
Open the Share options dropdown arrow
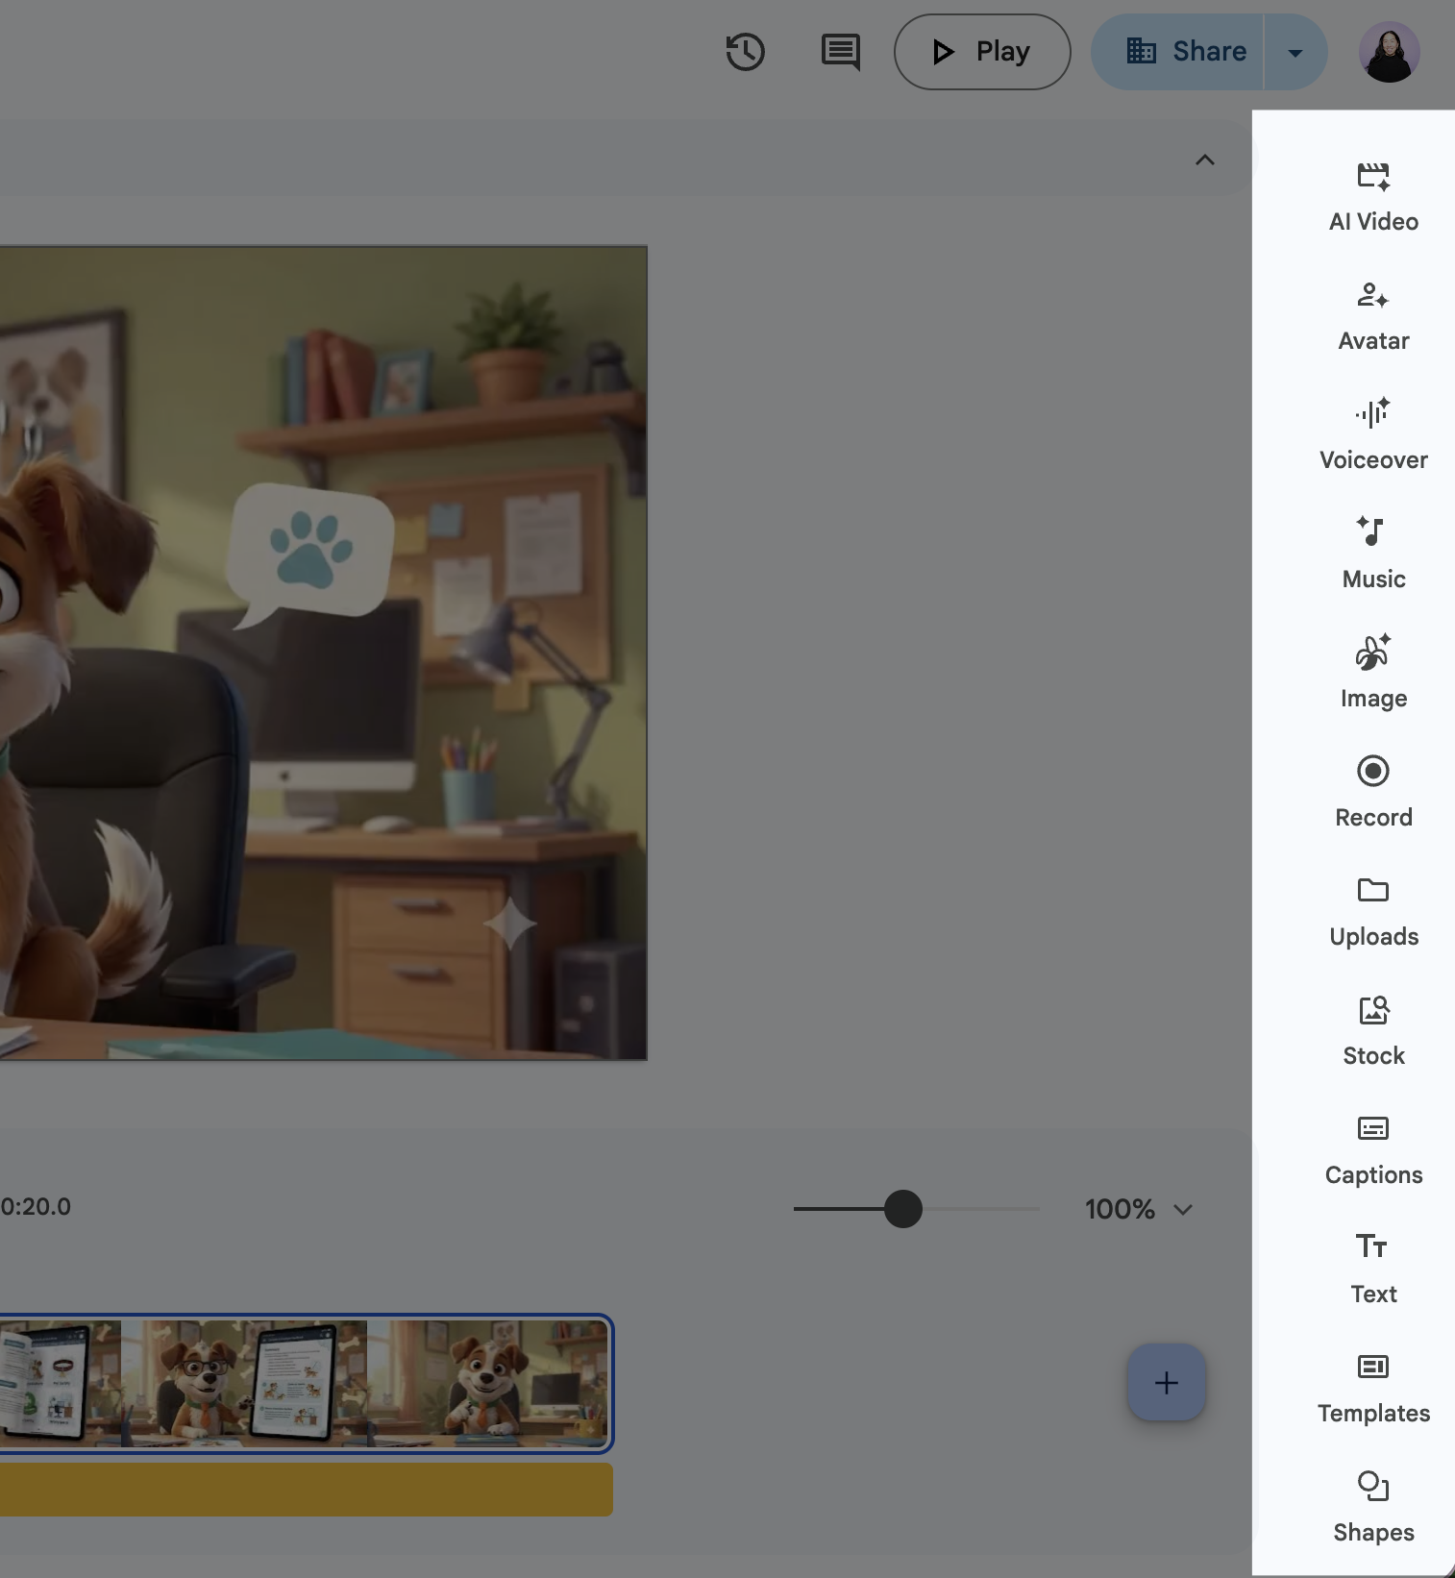[x=1295, y=52]
